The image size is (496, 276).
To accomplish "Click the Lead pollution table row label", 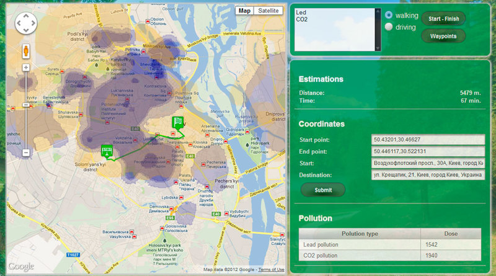I will click(x=321, y=244).
